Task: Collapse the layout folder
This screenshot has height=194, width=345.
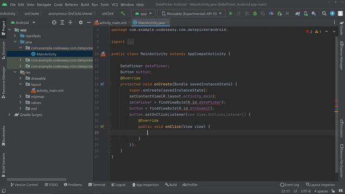Action: click(x=20, y=84)
